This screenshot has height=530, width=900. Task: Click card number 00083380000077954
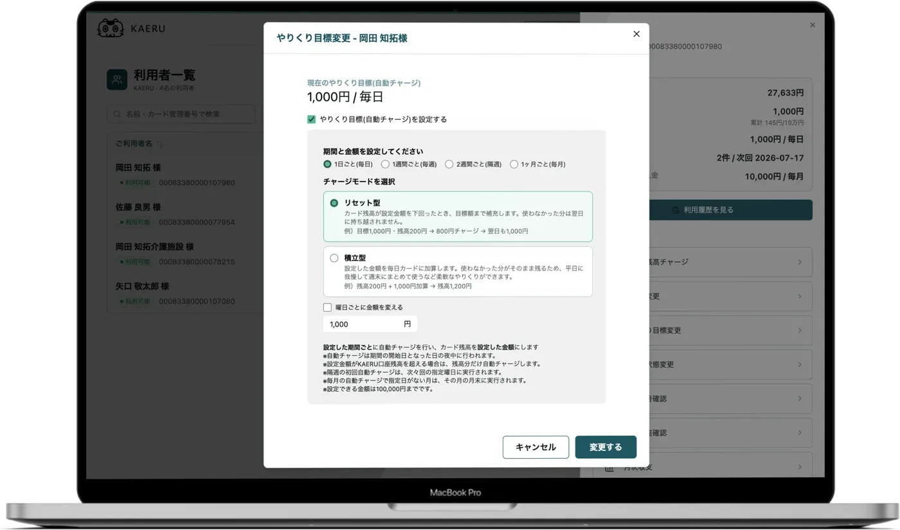click(197, 222)
